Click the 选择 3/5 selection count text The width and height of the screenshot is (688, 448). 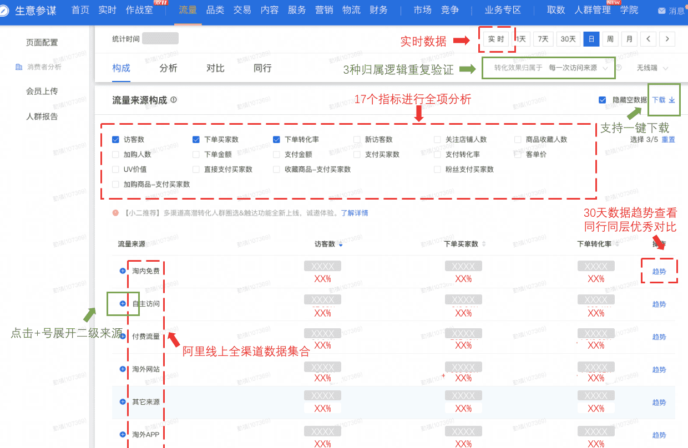coord(644,140)
